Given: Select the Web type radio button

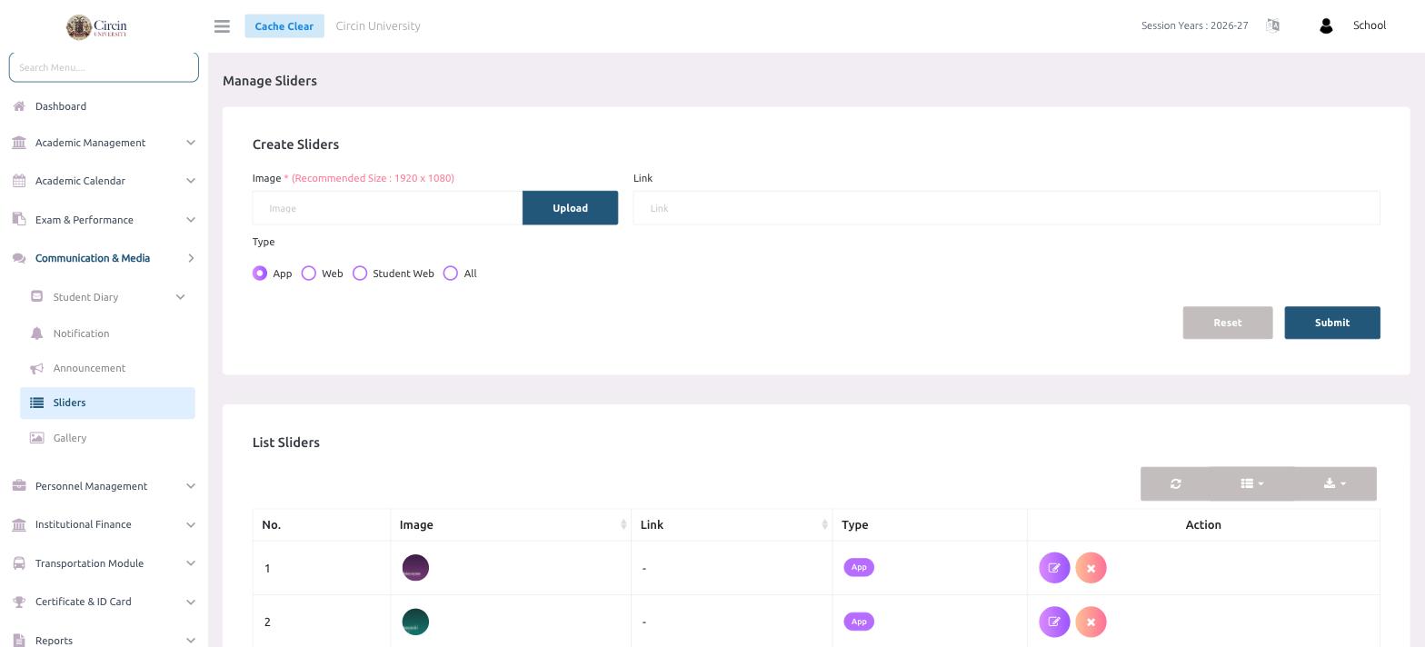Looking at the screenshot, I should point(309,274).
